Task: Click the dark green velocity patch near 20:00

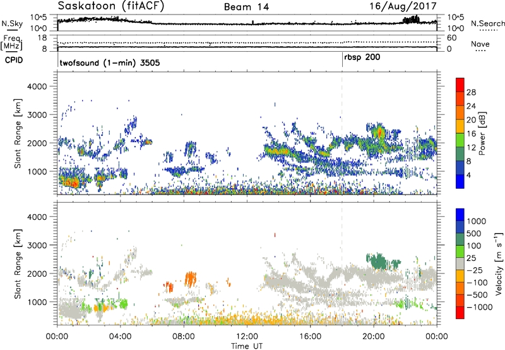Action: tap(379, 261)
